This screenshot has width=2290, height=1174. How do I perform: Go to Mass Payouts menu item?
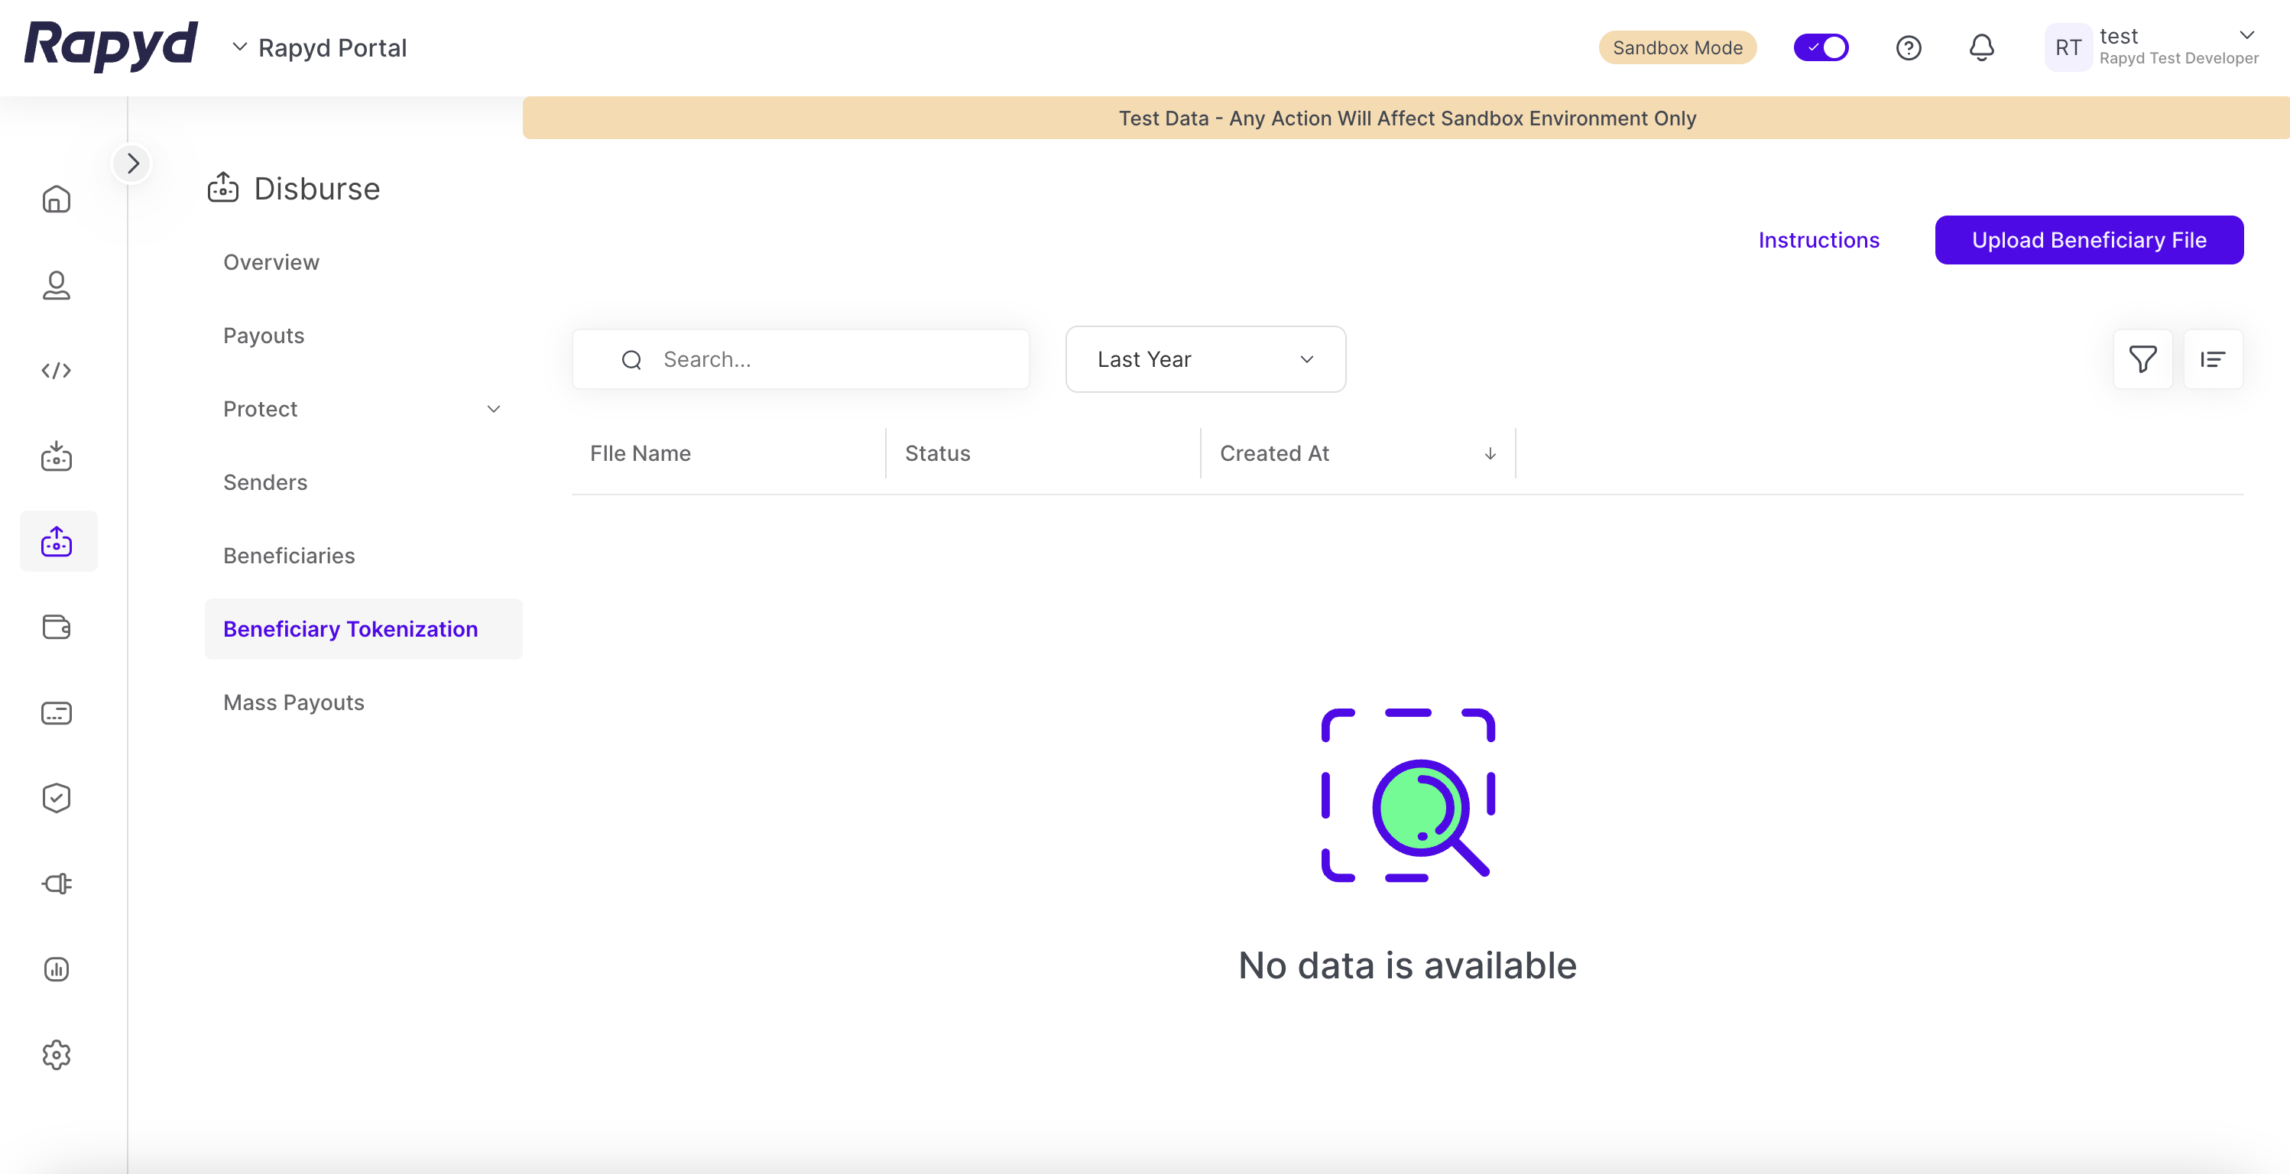(x=294, y=702)
